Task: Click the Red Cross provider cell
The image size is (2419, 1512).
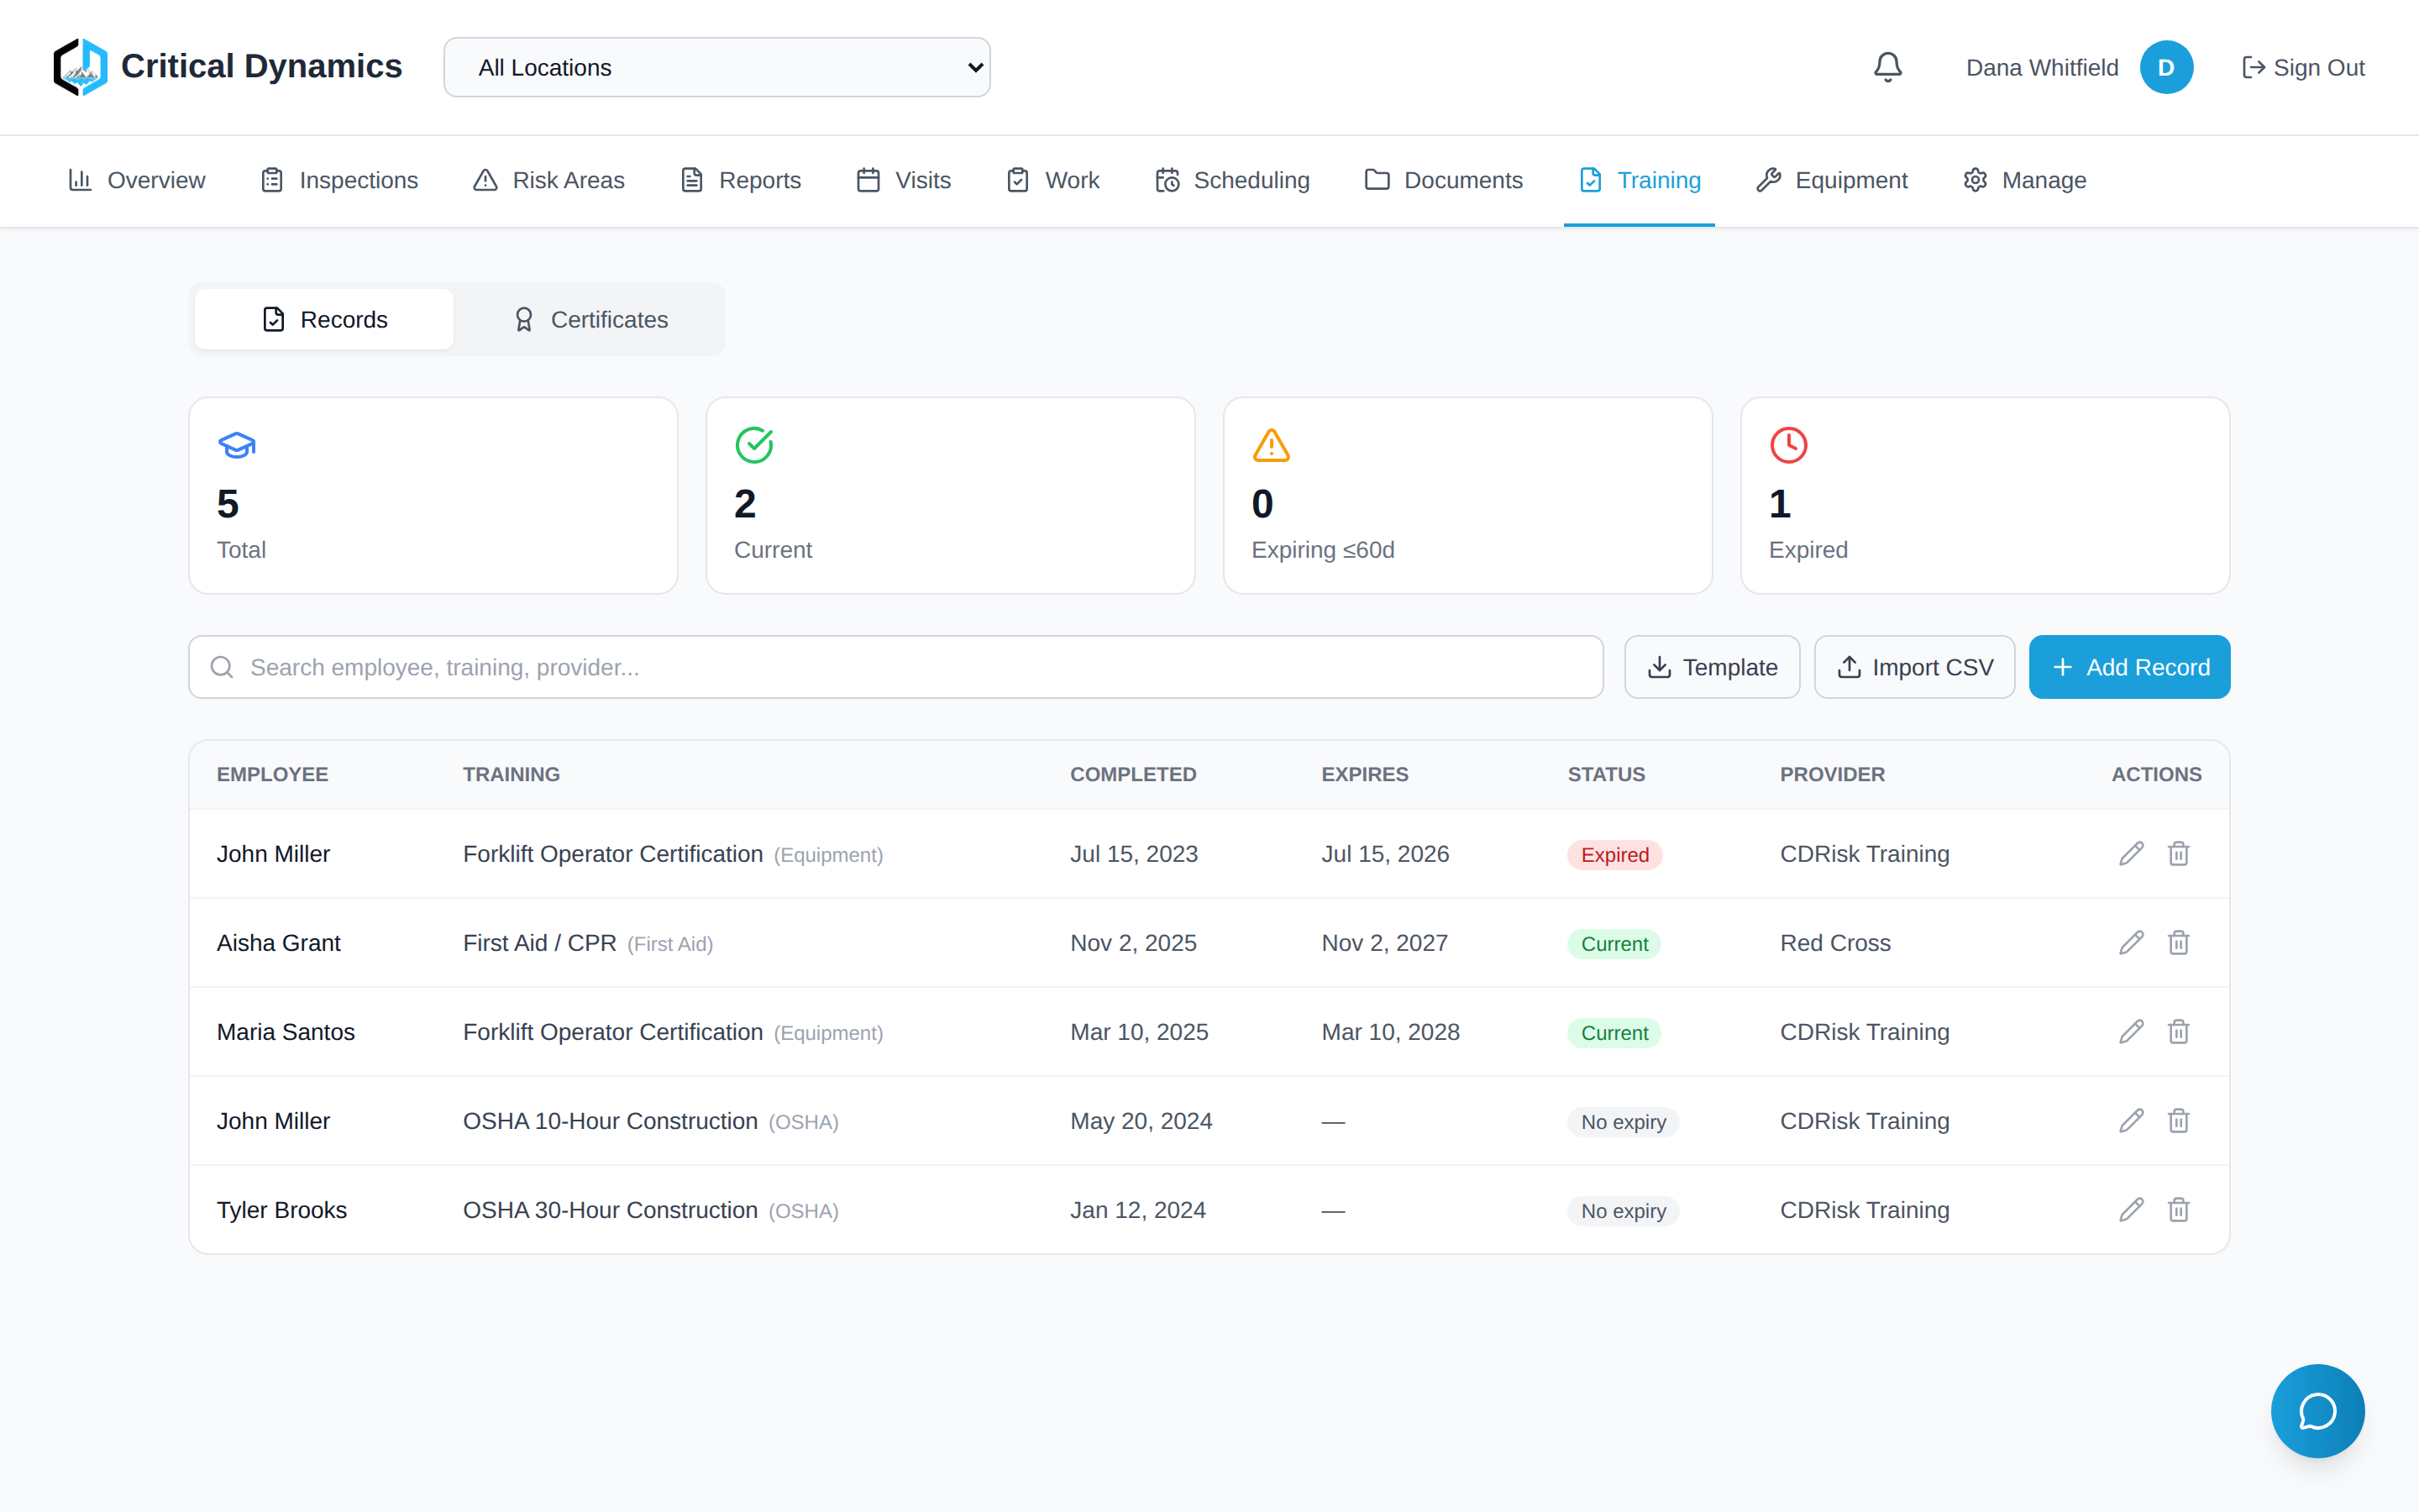Action: (1835, 942)
